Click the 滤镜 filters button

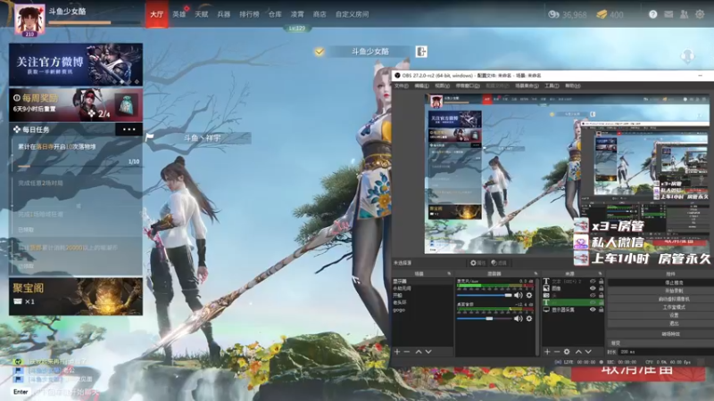pyautogui.click(x=499, y=263)
